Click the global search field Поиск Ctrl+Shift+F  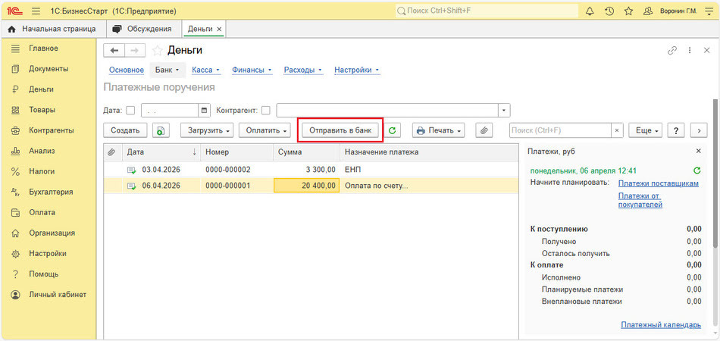(487, 11)
